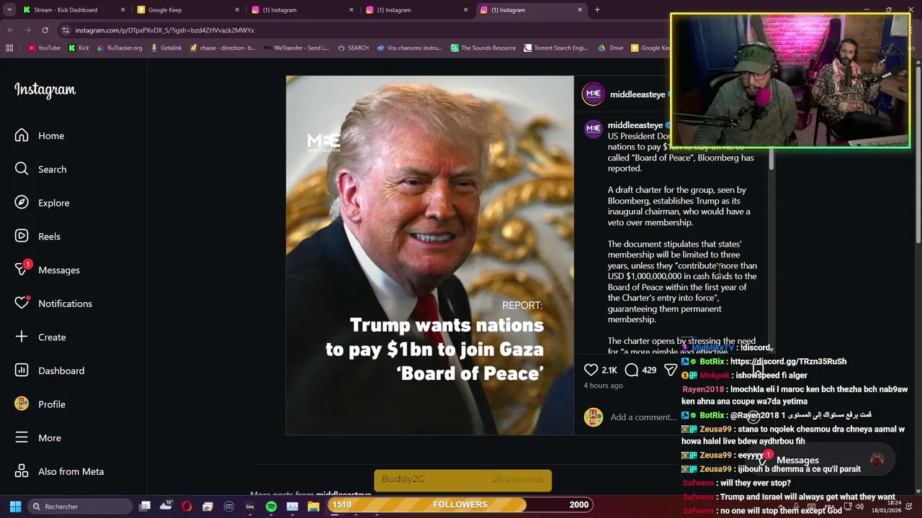
Task: Open the floating Messages popup
Action: click(820, 460)
